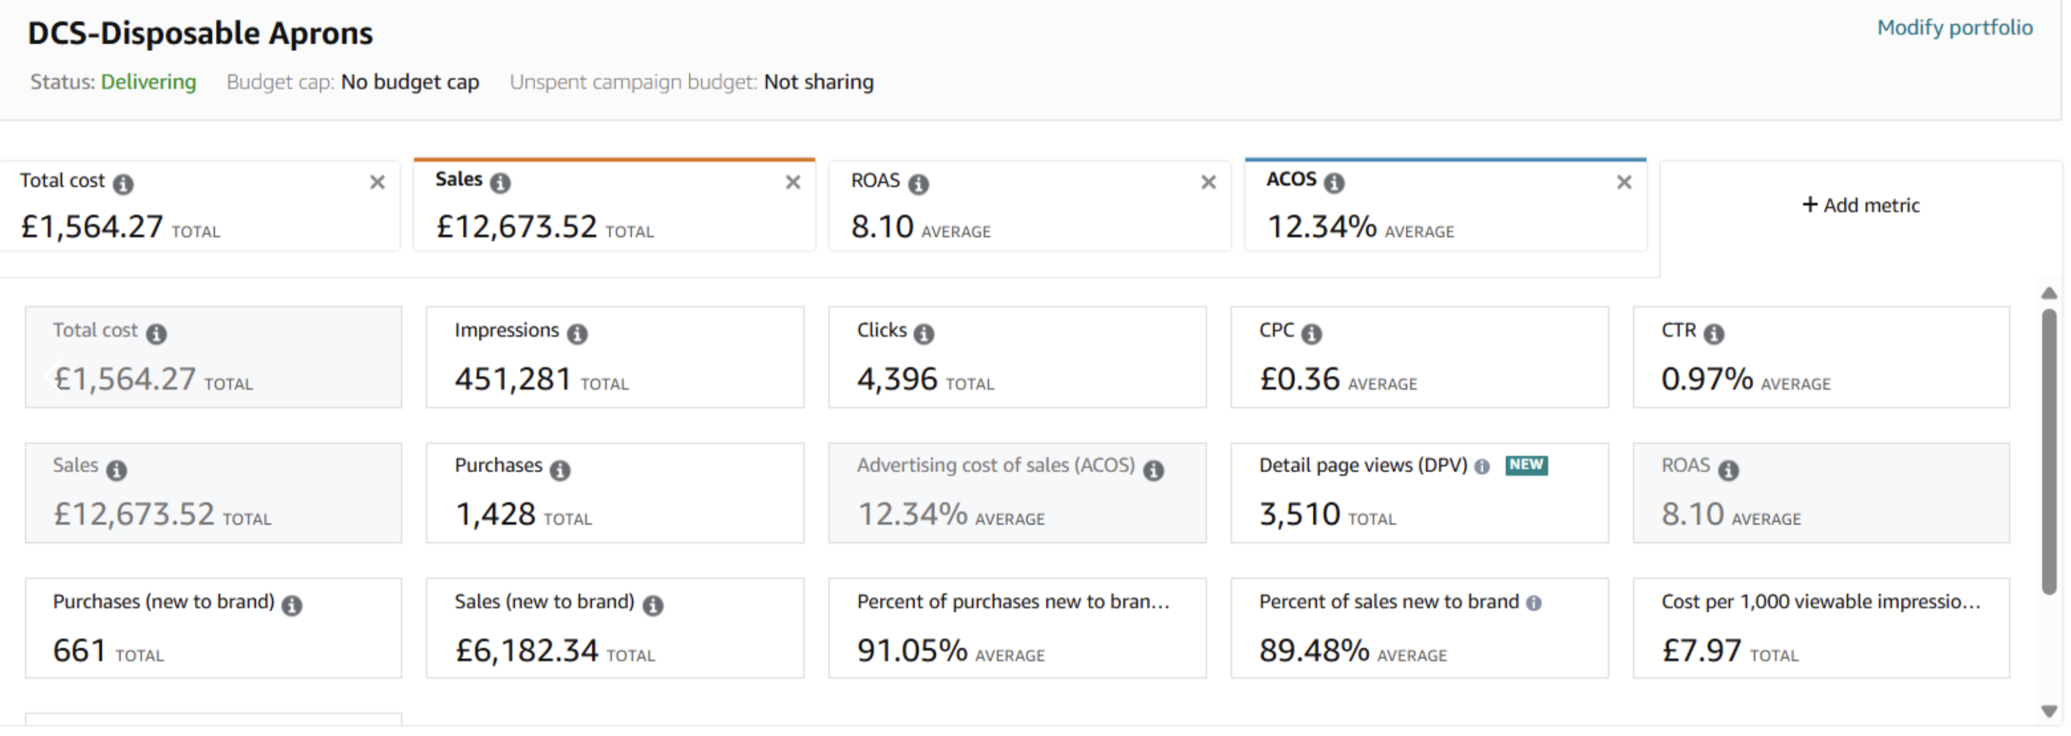Open the Modify portfolio link
The height and width of the screenshot is (736, 2071).
tap(1955, 28)
